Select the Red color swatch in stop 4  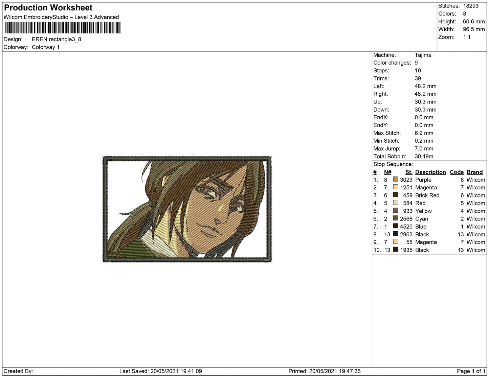(396, 203)
